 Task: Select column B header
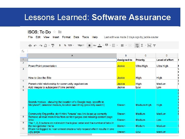tap(126, 56)
